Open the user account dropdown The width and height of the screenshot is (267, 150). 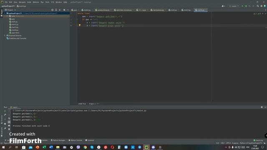[223, 6]
